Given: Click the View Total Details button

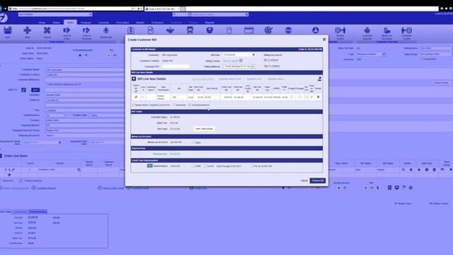Looking at the screenshot, I should pyautogui.click(x=205, y=129).
